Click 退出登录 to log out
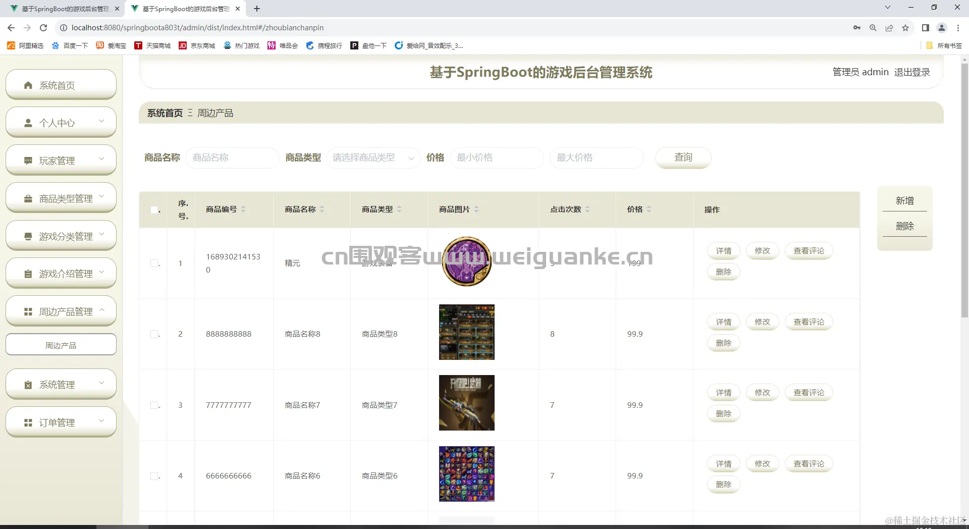The height and width of the screenshot is (529, 969). click(x=912, y=72)
